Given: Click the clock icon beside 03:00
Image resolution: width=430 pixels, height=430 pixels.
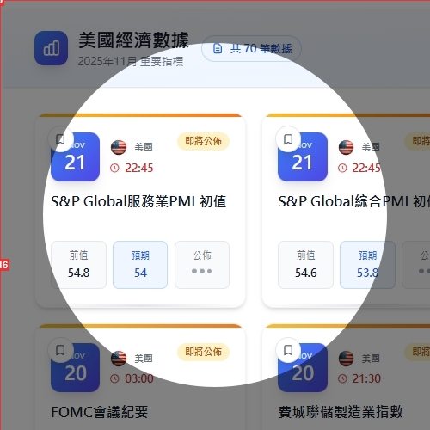Looking at the screenshot, I should [114, 378].
